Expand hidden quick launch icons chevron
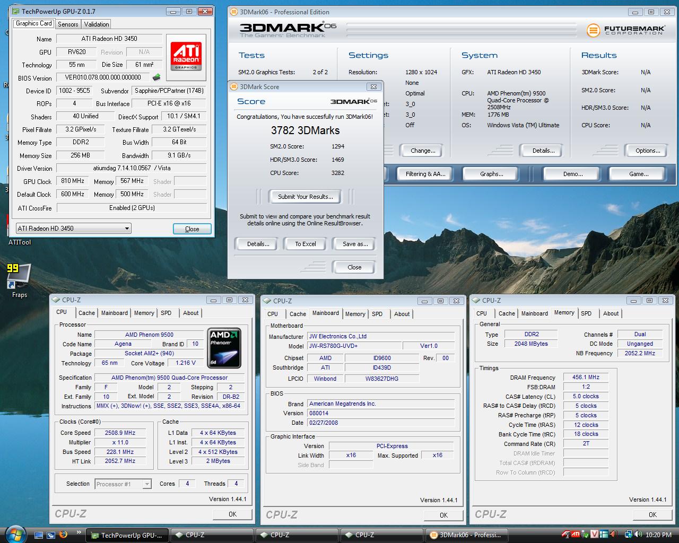The width and height of the screenshot is (679, 543). (x=79, y=532)
